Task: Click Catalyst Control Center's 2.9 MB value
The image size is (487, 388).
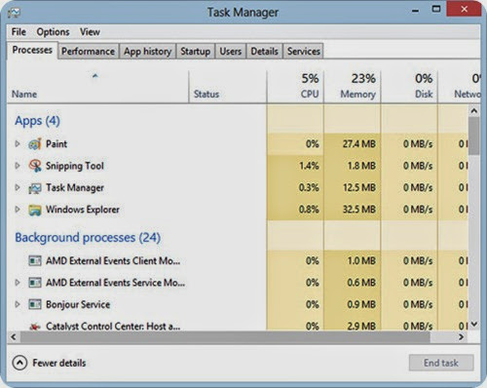Action: pyautogui.click(x=361, y=326)
